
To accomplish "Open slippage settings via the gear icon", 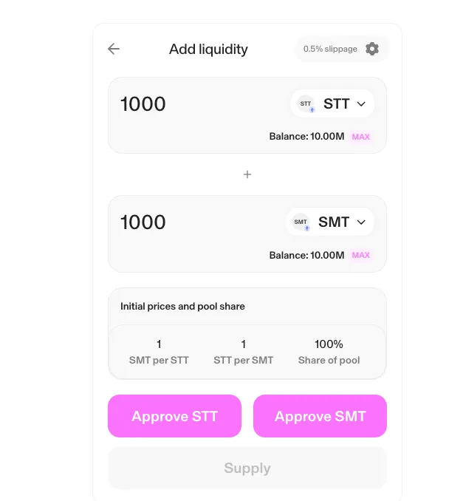I will [x=372, y=49].
